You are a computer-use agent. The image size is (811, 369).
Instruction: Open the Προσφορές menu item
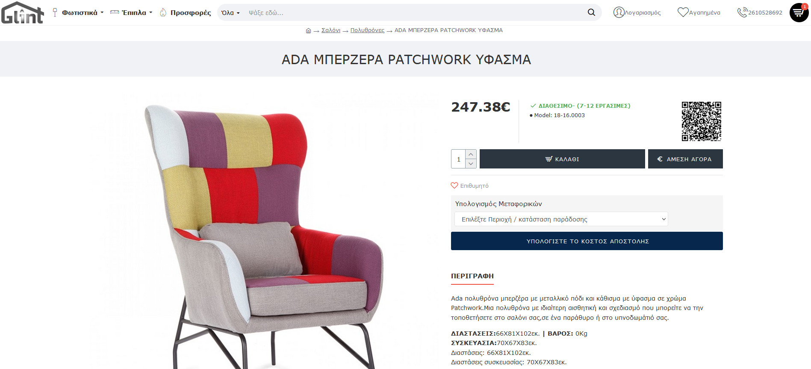[x=186, y=12]
